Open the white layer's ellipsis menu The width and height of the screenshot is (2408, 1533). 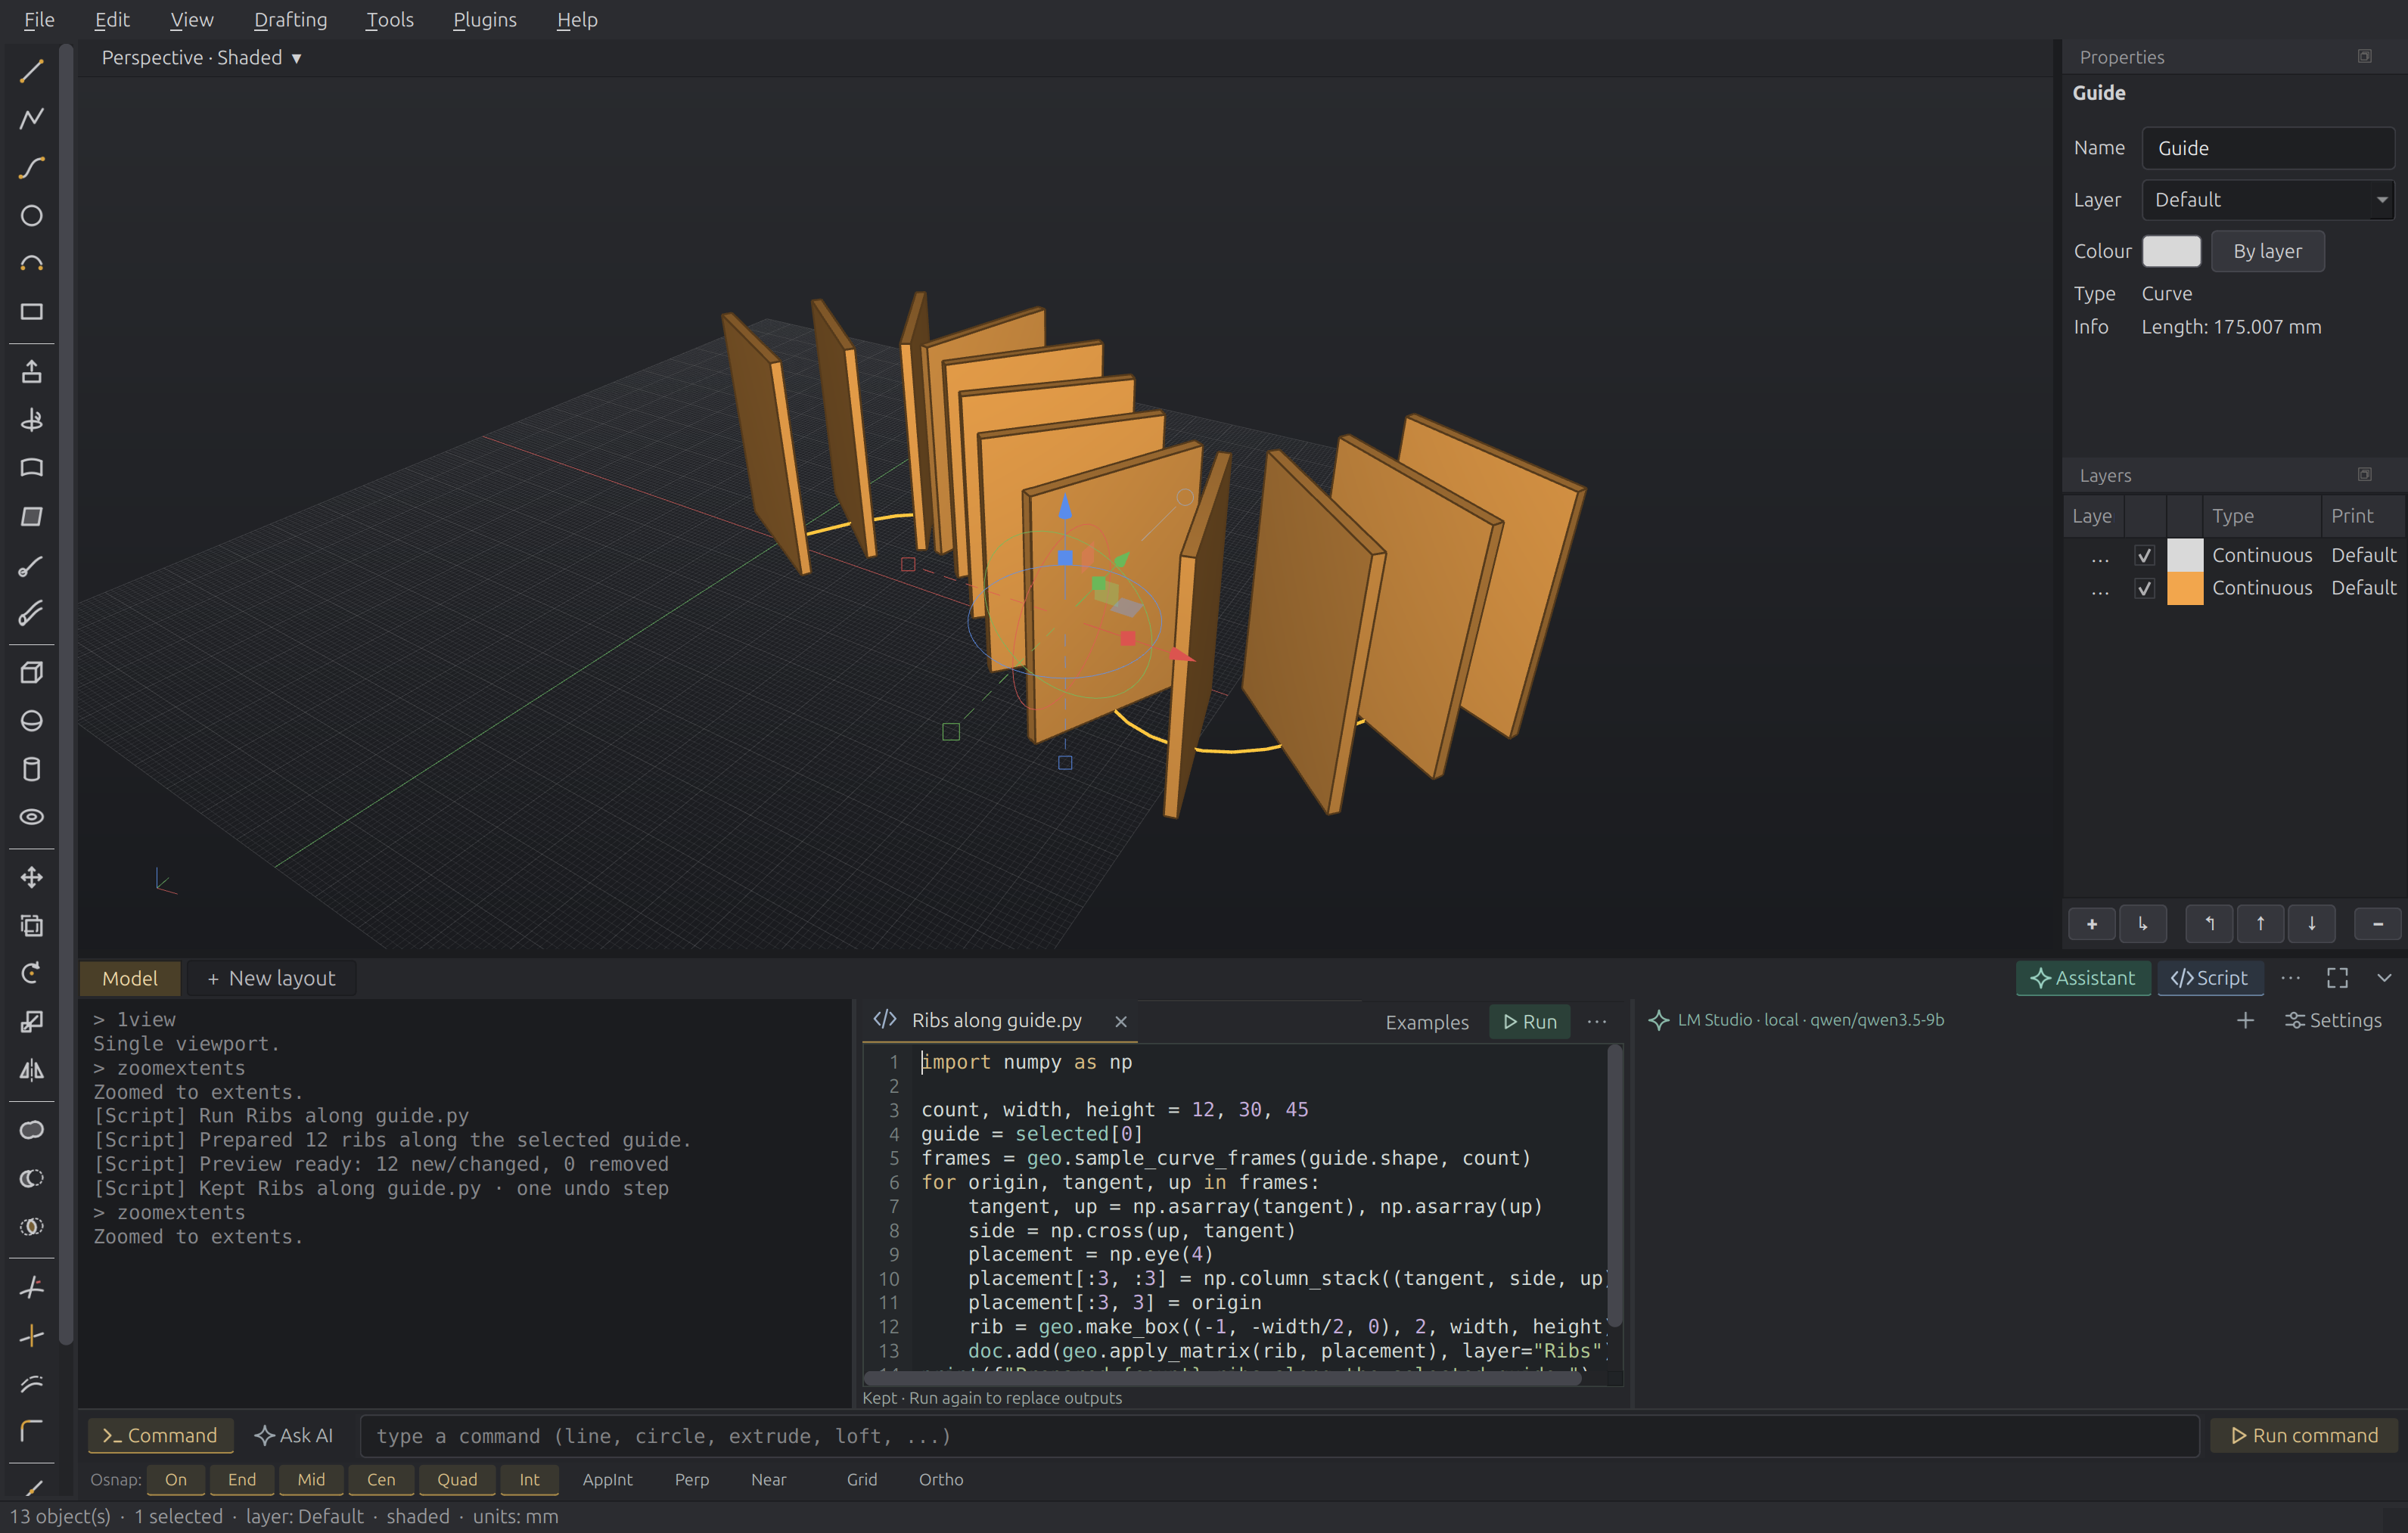2100,555
